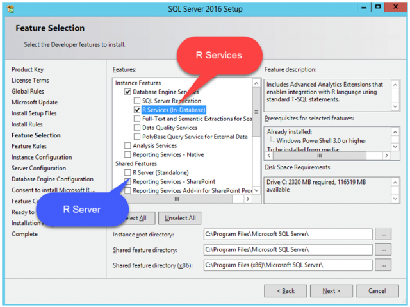Select Consent to install Microsoft R step
The image size is (410, 307).
tap(54, 190)
